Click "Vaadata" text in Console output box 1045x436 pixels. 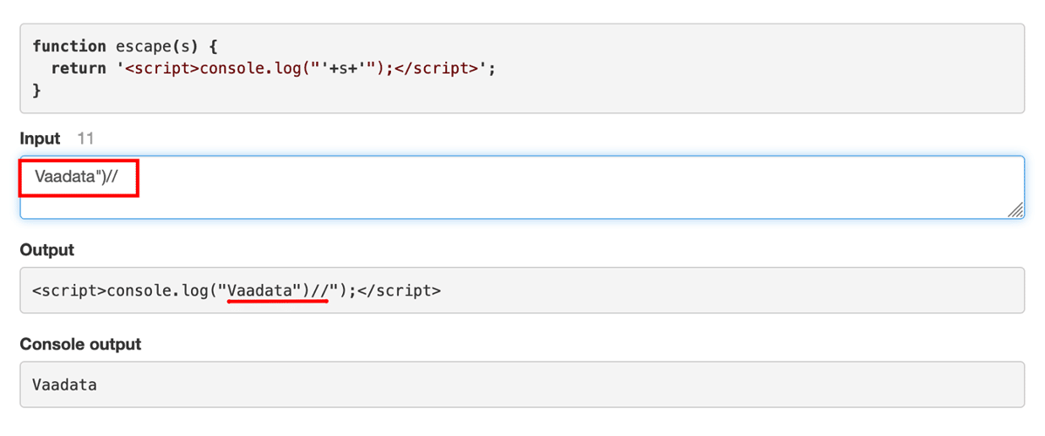pos(65,385)
